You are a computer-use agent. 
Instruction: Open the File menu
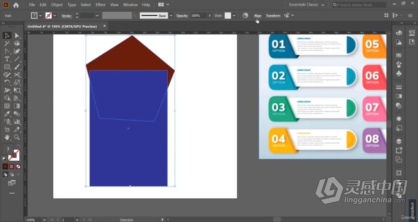[x=32, y=5]
